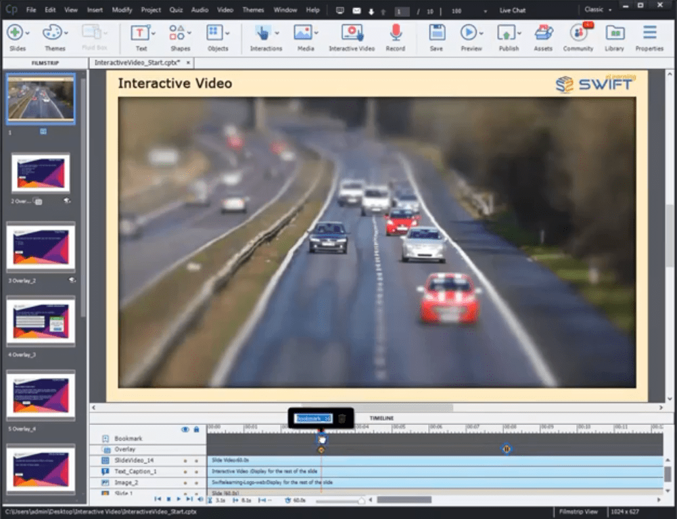Image resolution: width=677 pixels, height=519 pixels.
Task: Click the timeline zoom slider handle
Action: pyautogui.click(x=361, y=501)
